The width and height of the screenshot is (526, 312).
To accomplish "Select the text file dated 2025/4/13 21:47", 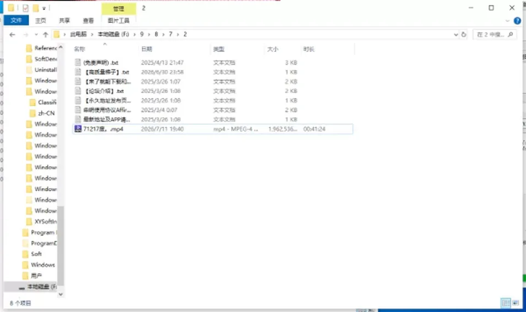I will pyautogui.click(x=213, y=62).
